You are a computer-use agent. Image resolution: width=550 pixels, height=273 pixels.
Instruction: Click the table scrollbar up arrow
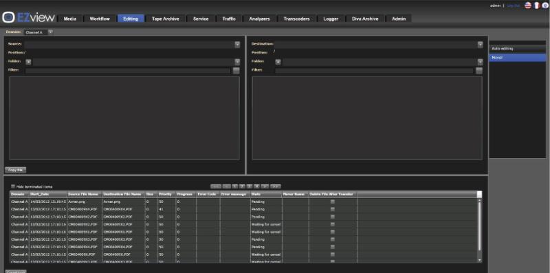click(480, 200)
